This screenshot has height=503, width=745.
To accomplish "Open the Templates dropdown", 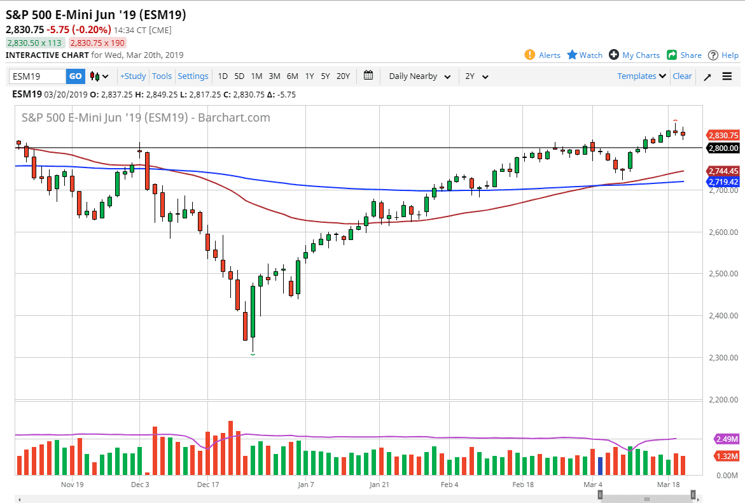I will pyautogui.click(x=641, y=76).
